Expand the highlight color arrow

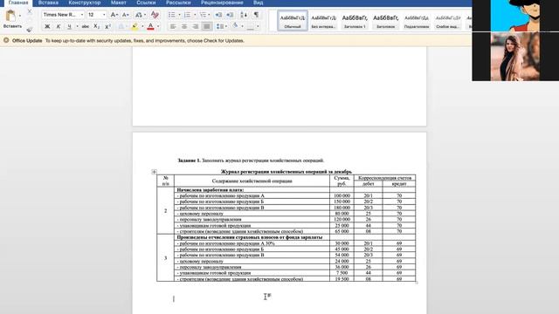point(142,26)
